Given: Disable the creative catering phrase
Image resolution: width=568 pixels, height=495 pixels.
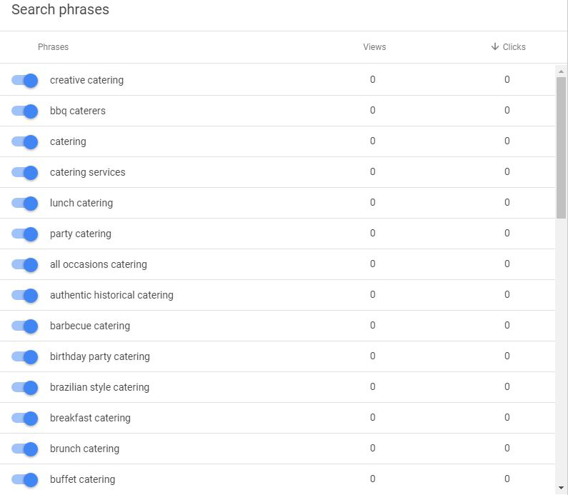Looking at the screenshot, I should (25, 80).
